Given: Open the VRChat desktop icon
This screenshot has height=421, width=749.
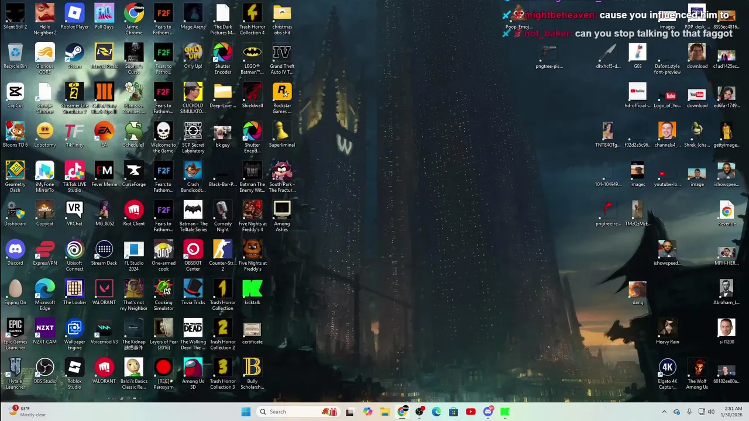Looking at the screenshot, I should pyautogui.click(x=74, y=214).
